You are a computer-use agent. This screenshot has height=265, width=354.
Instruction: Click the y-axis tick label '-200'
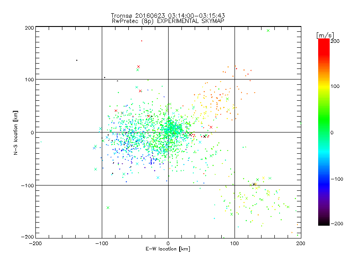27,237
